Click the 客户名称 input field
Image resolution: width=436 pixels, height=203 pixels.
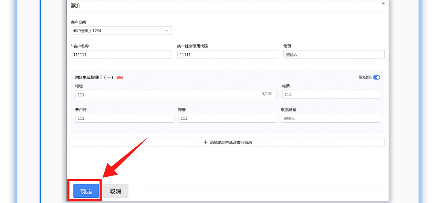[121, 54]
